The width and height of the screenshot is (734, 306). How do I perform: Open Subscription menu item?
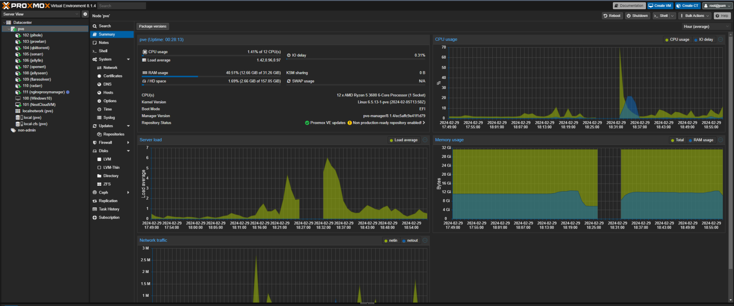(112, 217)
